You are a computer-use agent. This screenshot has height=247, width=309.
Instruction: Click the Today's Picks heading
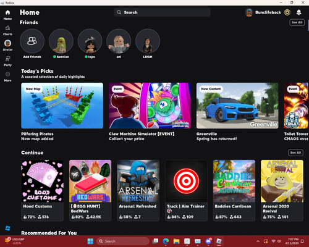point(37,71)
